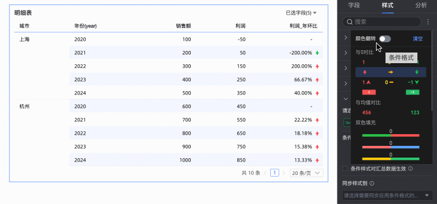Click the -50 profit cell
This screenshot has width=437, height=204.
click(x=242, y=39)
